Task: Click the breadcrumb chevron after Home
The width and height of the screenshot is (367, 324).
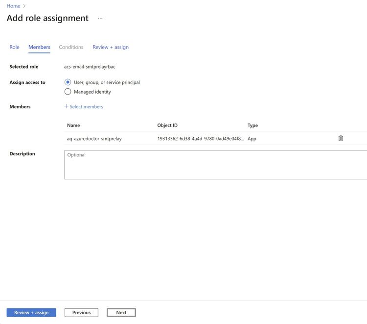Action: point(24,6)
